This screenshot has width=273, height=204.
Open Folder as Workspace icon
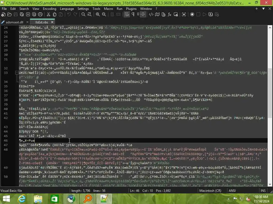click(176, 15)
